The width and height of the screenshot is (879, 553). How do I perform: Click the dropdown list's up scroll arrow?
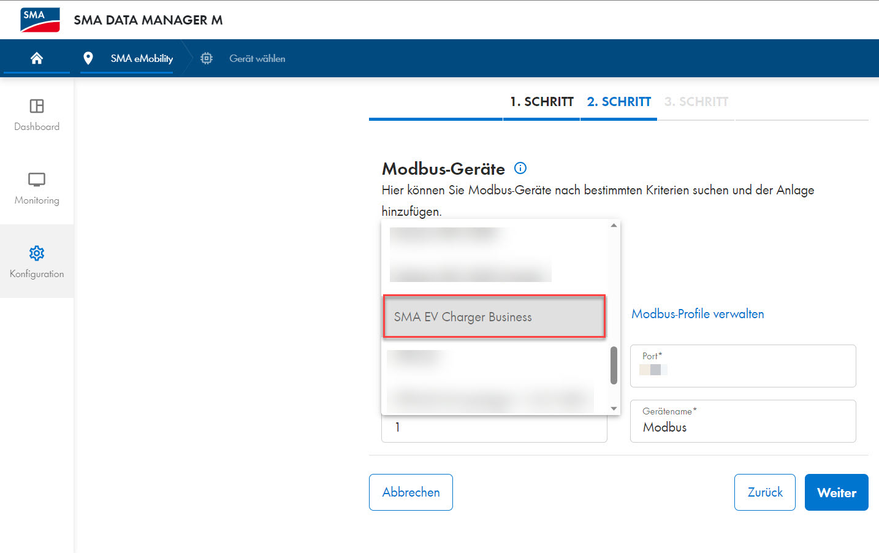[614, 226]
